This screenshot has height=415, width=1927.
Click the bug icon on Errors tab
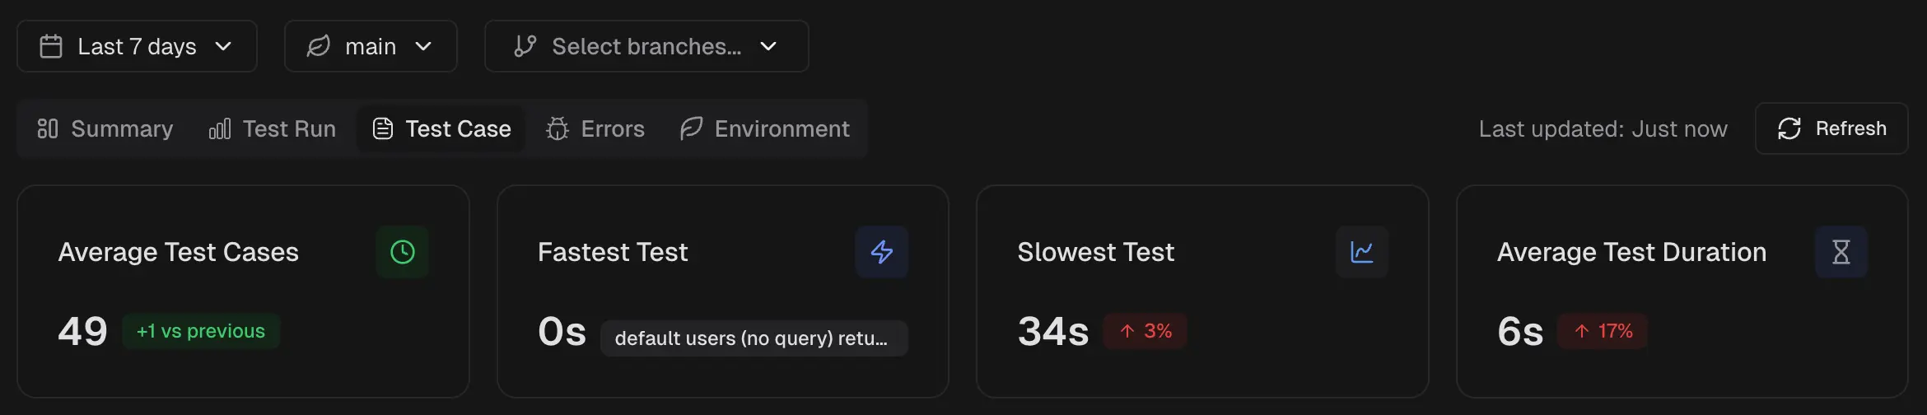coord(558,129)
